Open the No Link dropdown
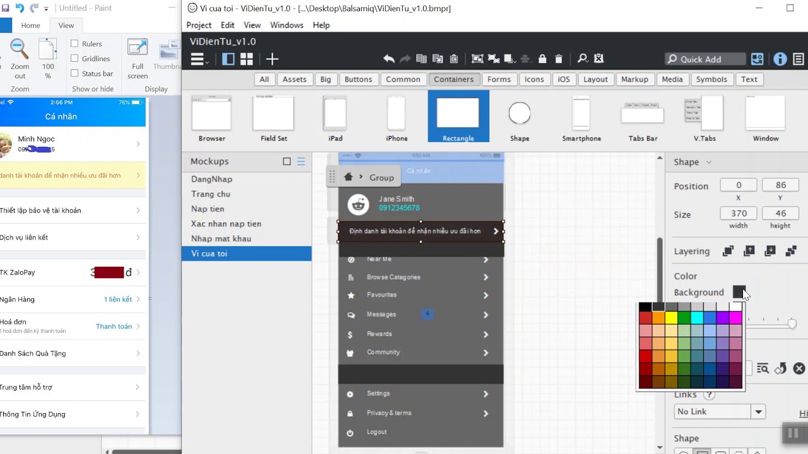Screen dimensions: 808x454 (719, 412)
